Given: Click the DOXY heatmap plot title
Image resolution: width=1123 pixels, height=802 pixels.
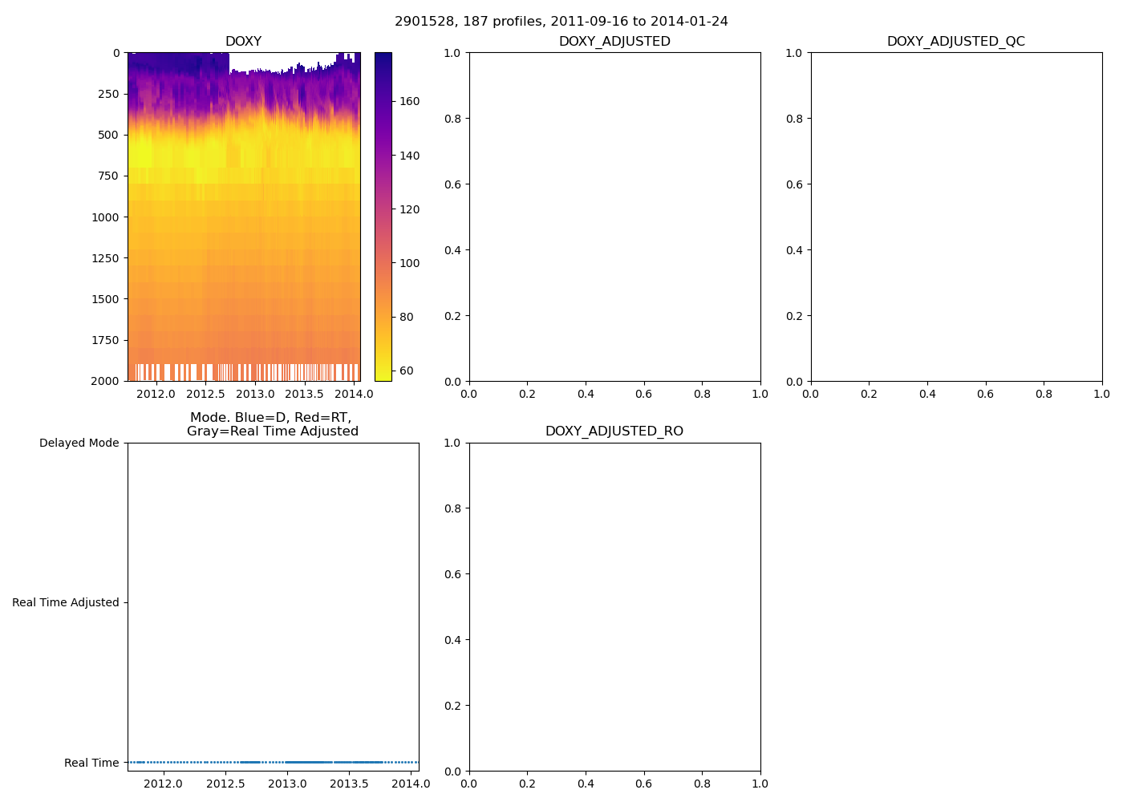Looking at the screenshot, I should pos(243,42).
